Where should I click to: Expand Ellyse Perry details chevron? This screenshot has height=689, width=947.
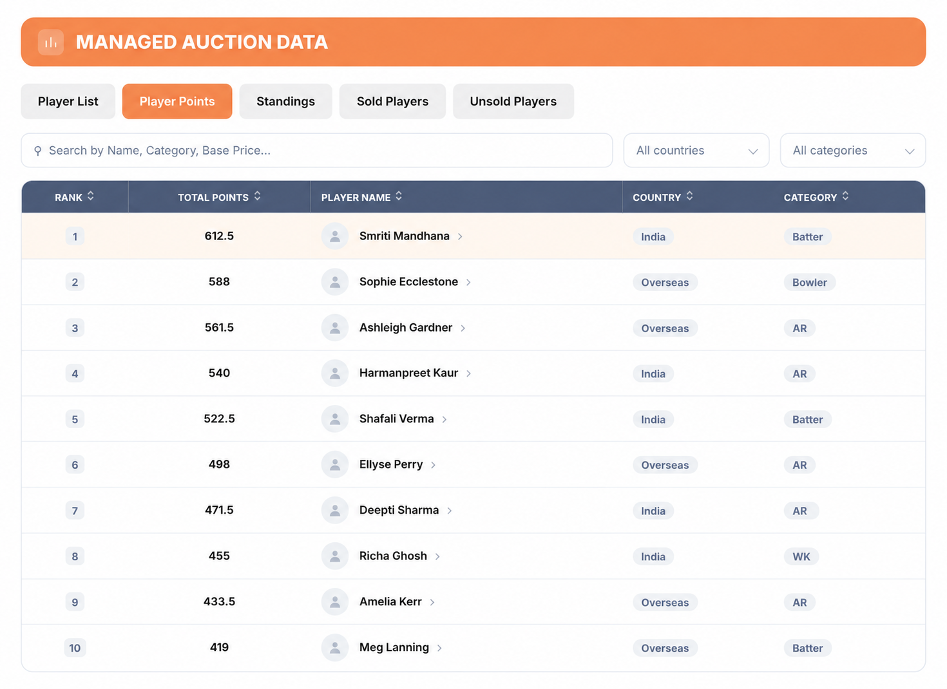point(433,465)
